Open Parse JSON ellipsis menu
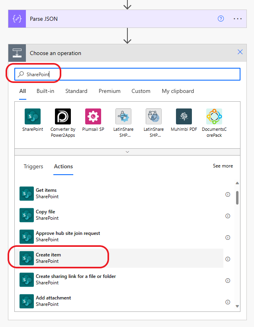Image resolution: width=254 pixels, height=327 pixels. click(x=238, y=19)
